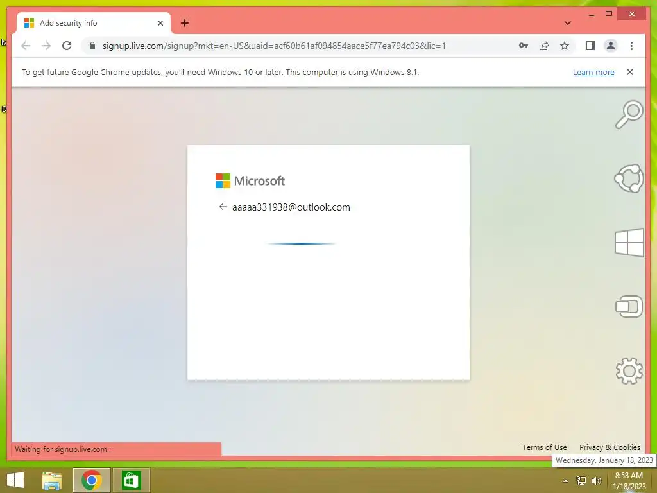Screen dimensions: 657x493
Task: Click the Microsoft logo
Action: click(250, 180)
